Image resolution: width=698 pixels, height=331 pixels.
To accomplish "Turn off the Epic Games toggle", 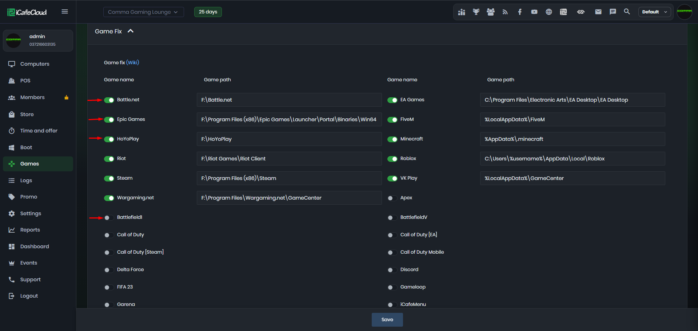I will click(x=109, y=120).
